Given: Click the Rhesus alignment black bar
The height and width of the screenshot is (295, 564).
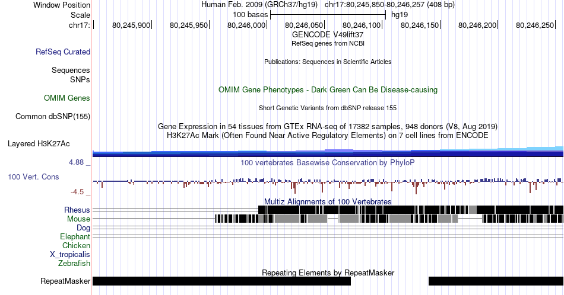Looking at the screenshot, I should pos(411,210).
